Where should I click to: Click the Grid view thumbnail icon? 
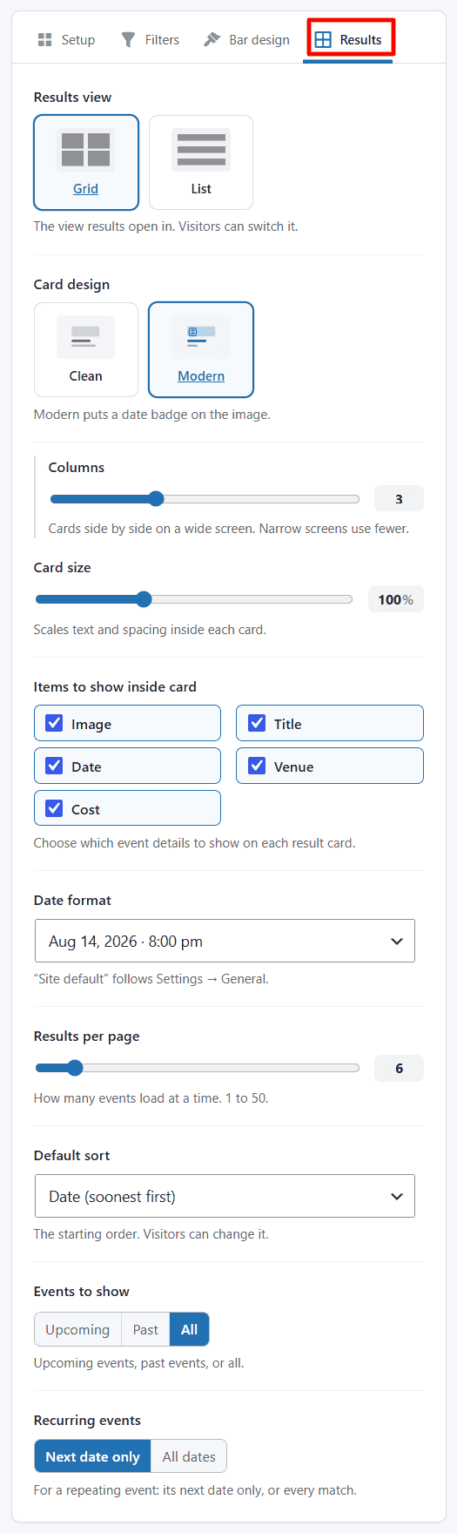tap(85, 150)
